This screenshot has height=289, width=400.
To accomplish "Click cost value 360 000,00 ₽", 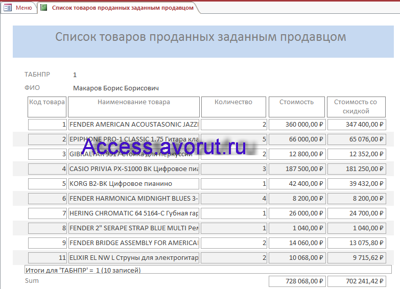I will 297,125.
